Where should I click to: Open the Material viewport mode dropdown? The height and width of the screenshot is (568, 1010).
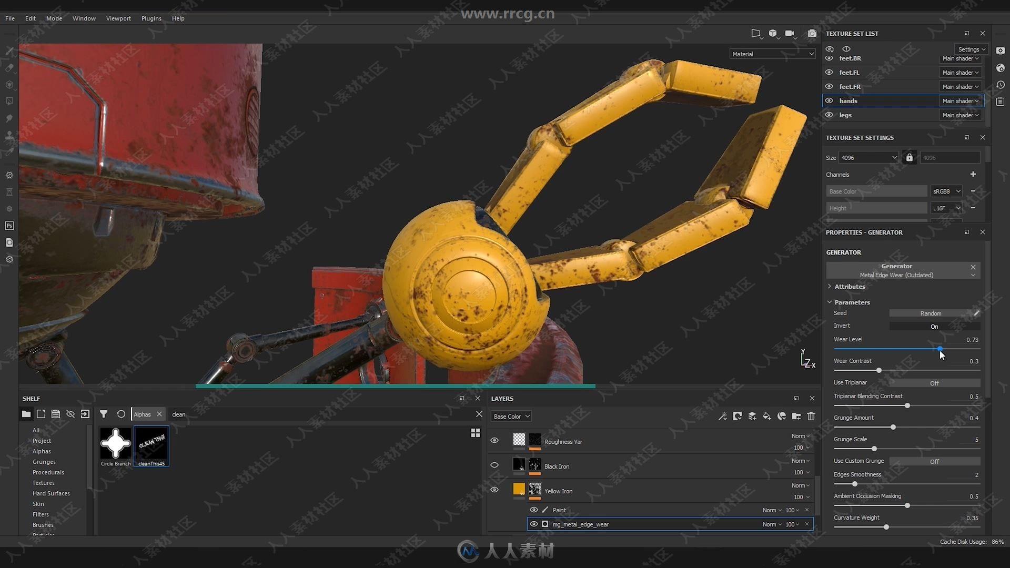coord(772,54)
